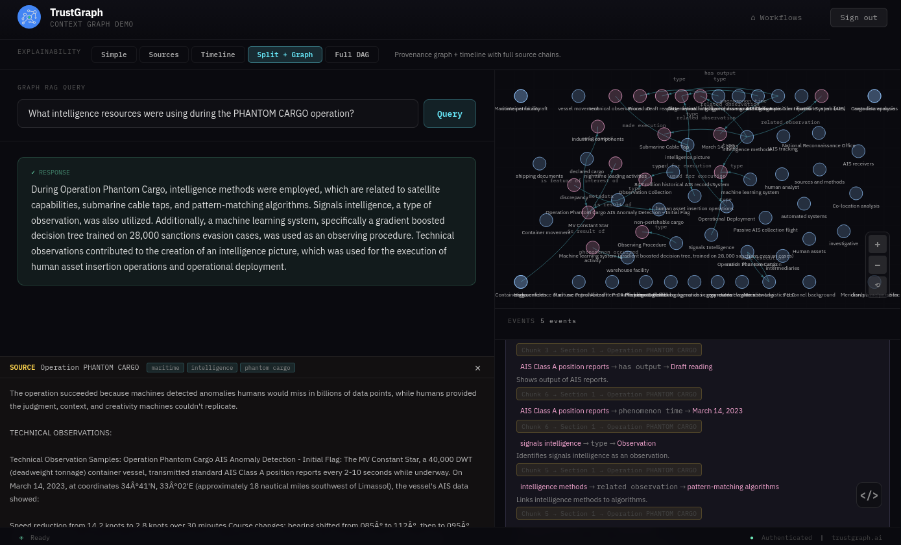Viewport: 901px width, 545px height.
Task: Click the Ready status text
Action: [x=40, y=538]
